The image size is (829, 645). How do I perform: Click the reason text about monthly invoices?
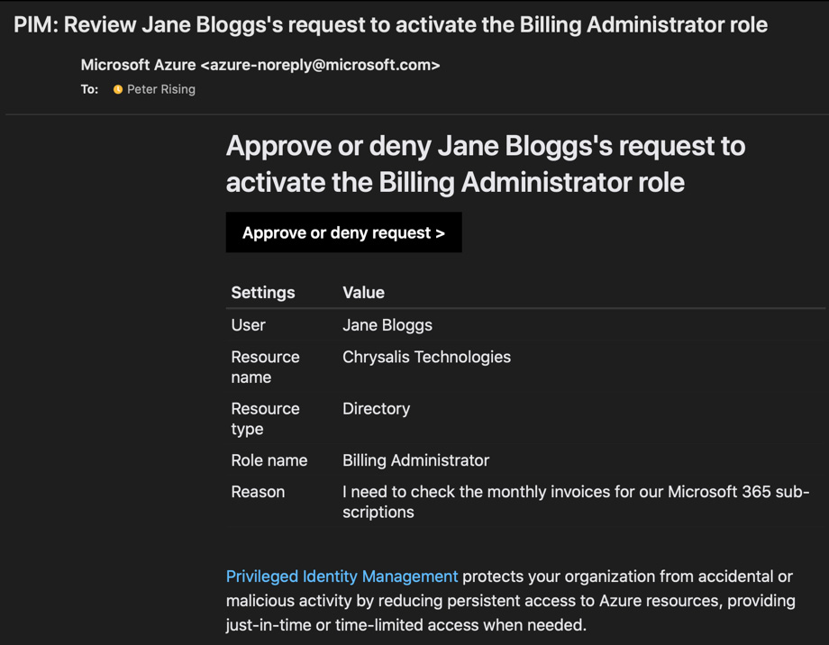(x=575, y=502)
